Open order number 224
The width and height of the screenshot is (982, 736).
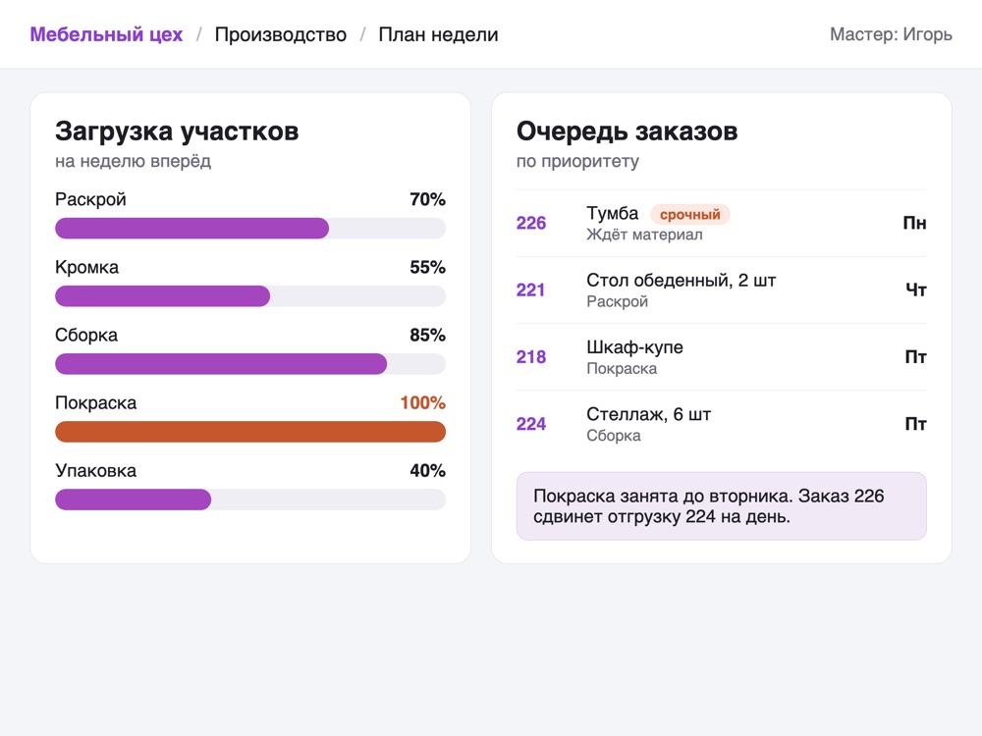(531, 424)
